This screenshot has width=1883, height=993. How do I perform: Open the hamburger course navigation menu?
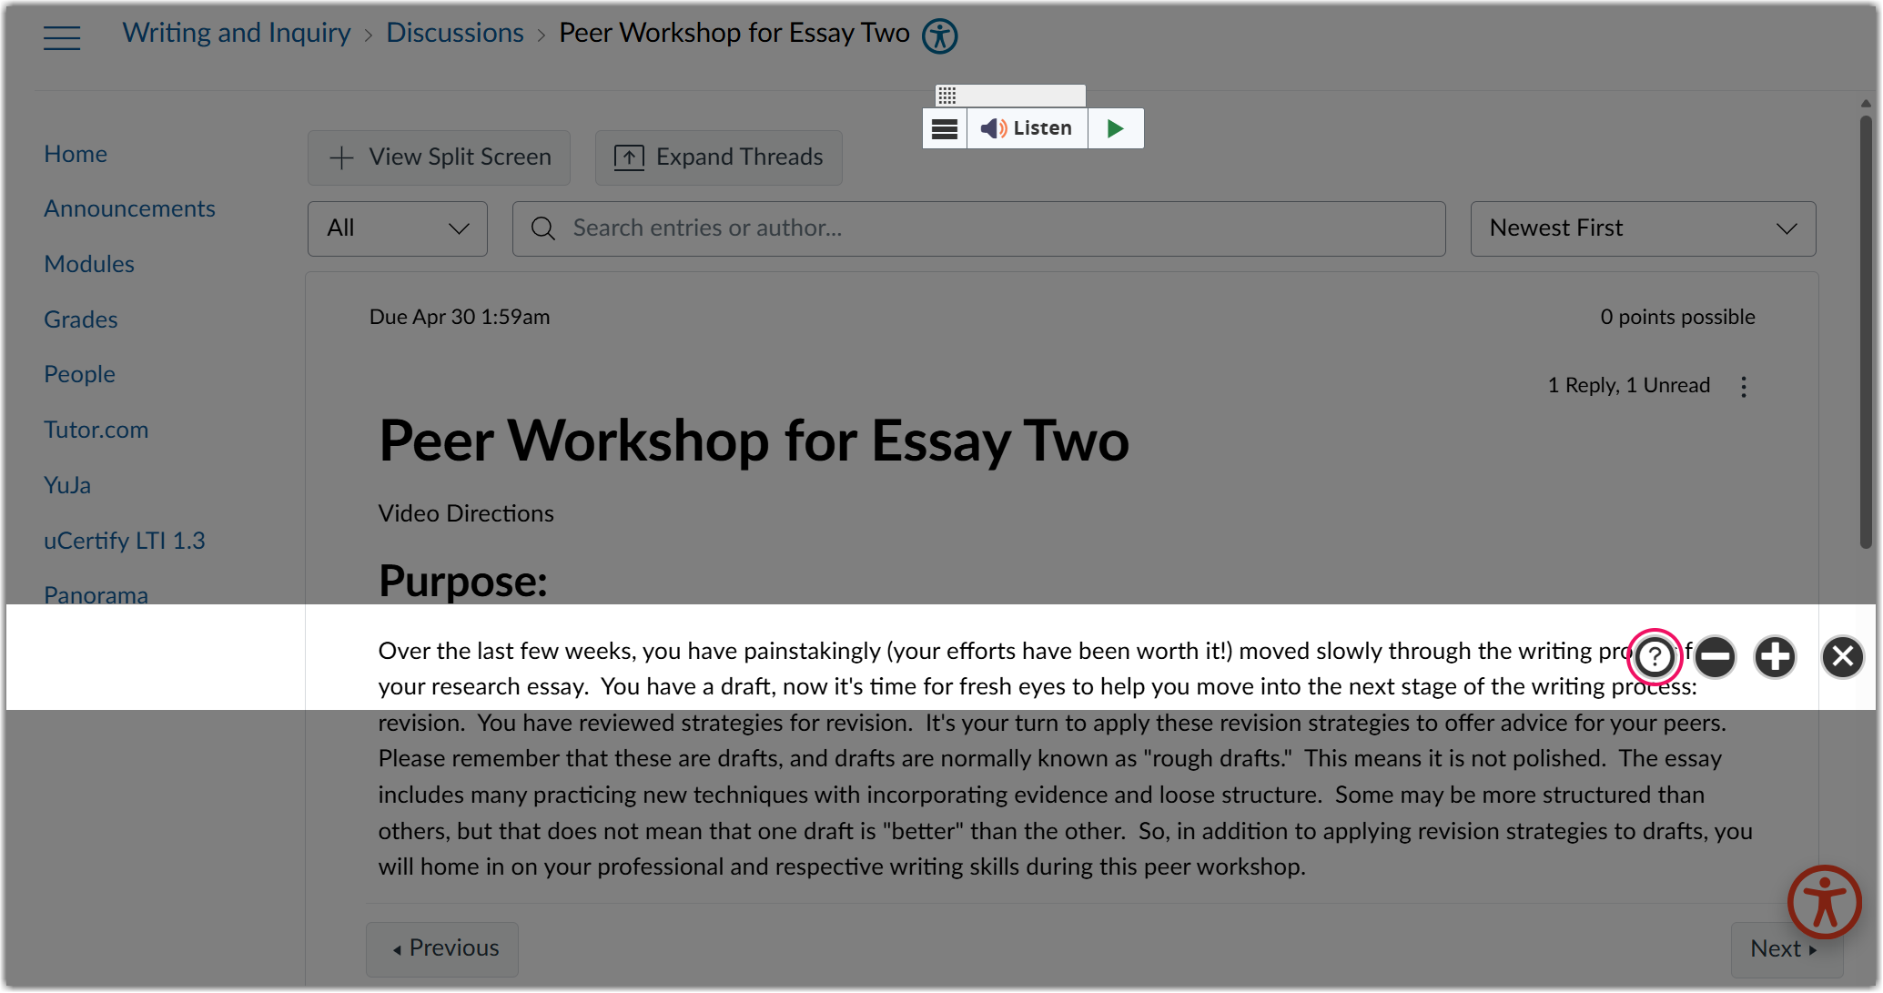pyautogui.click(x=62, y=37)
